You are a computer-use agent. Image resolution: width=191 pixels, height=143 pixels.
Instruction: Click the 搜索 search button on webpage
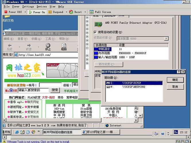coord(55,90)
